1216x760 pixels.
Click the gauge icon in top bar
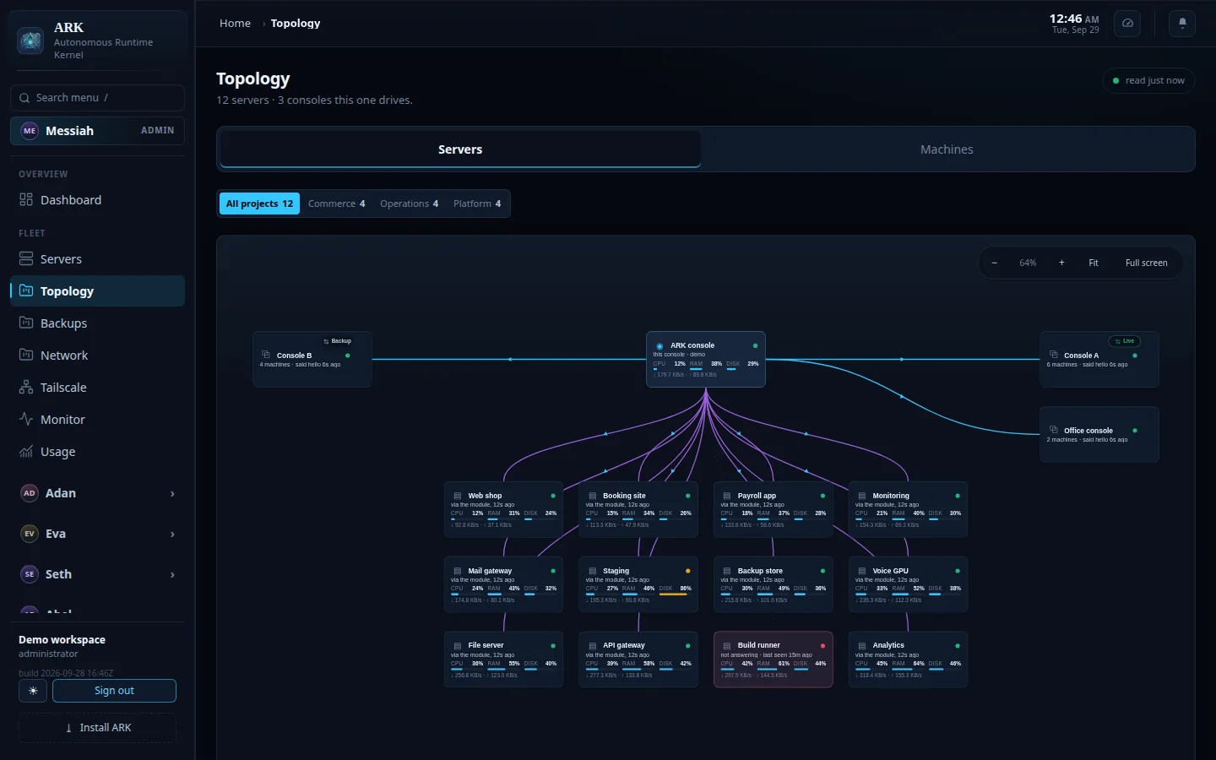coord(1127,24)
